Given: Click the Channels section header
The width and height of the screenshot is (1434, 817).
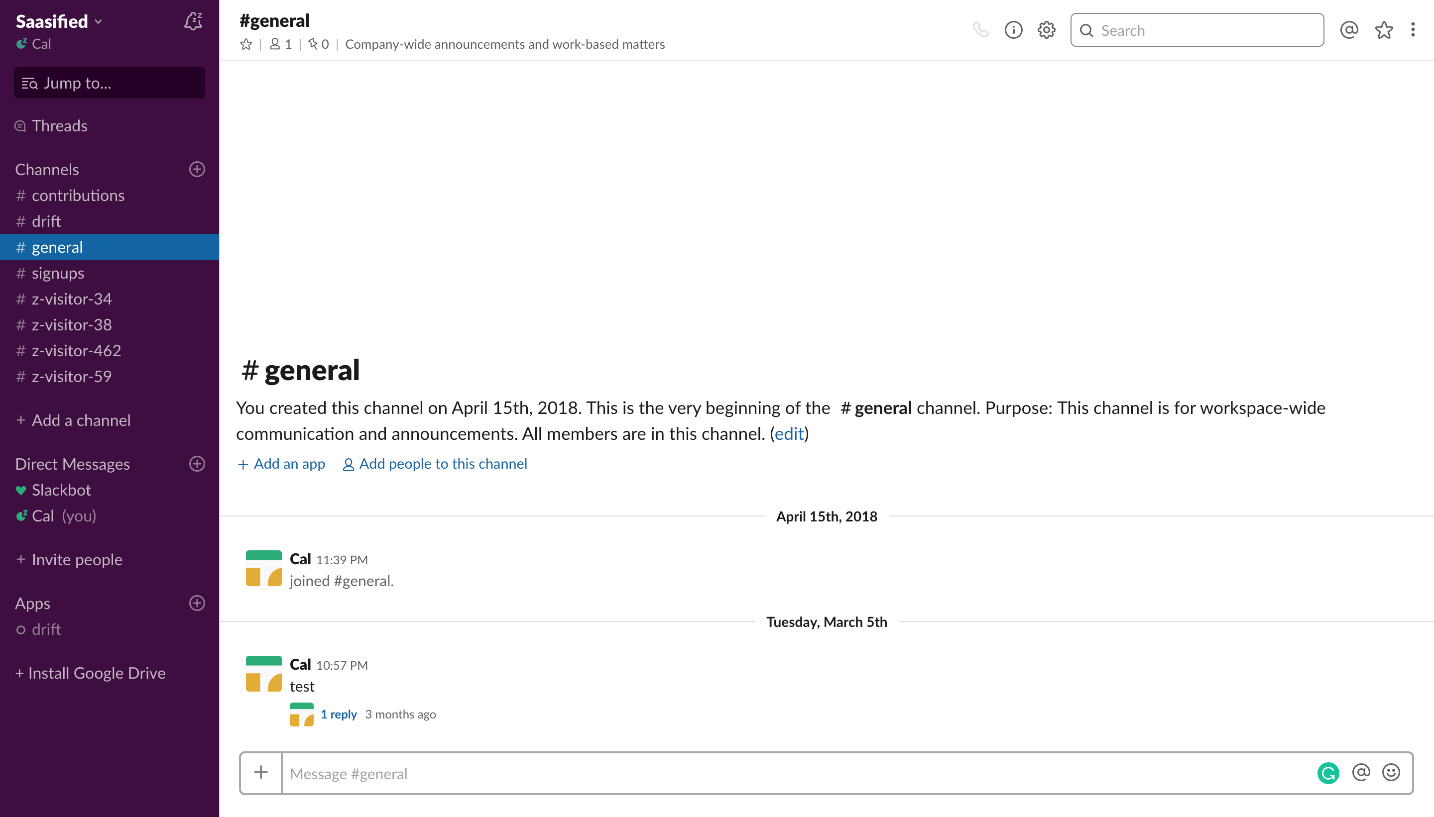Looking at the screenshot, I should click(47, 170).
